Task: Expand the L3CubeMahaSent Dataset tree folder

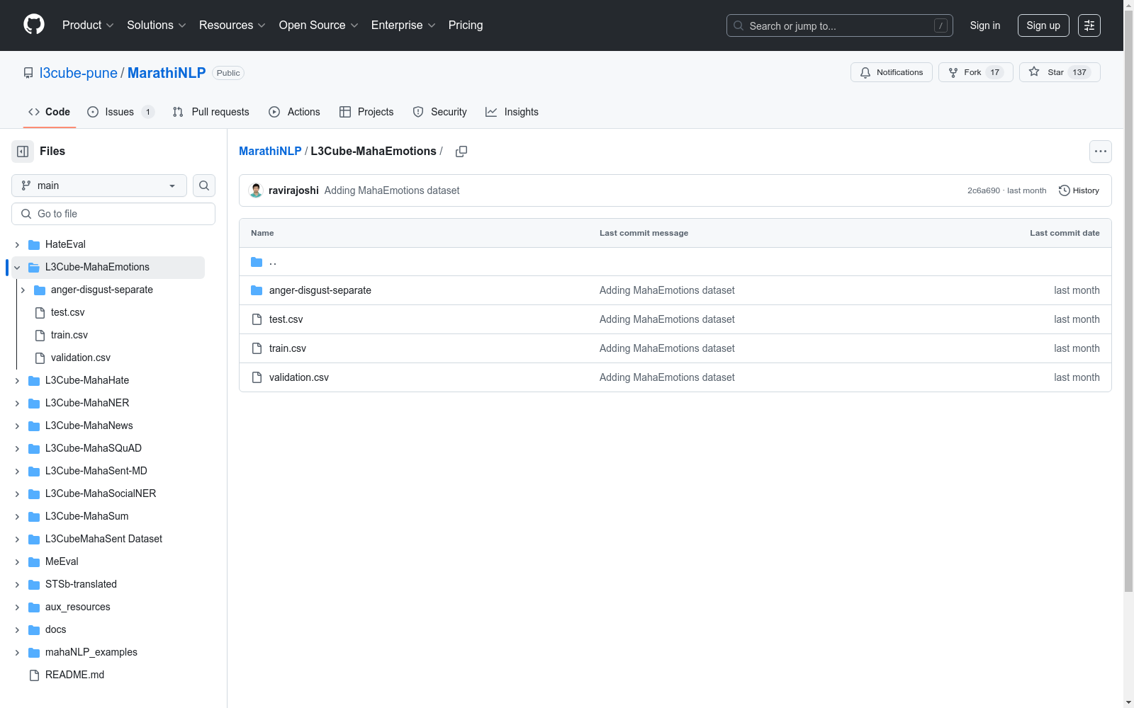Action: click(x=17, y=539)
